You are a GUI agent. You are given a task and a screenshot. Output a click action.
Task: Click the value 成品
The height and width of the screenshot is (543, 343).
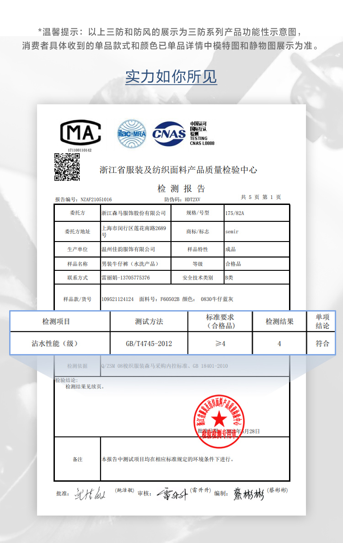tap(230, 249)
